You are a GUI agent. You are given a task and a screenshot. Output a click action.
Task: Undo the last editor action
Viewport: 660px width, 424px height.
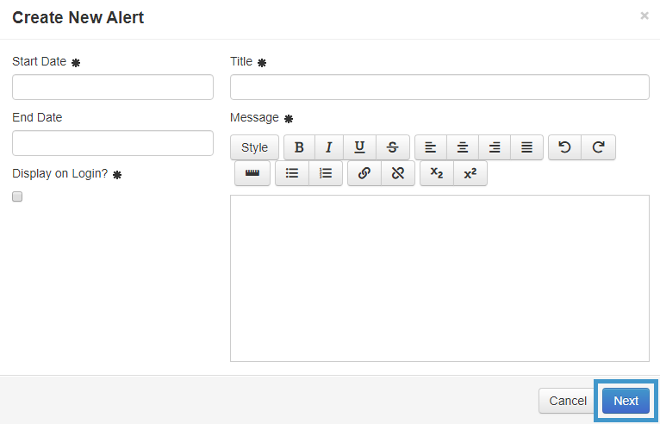coord(564,147)
